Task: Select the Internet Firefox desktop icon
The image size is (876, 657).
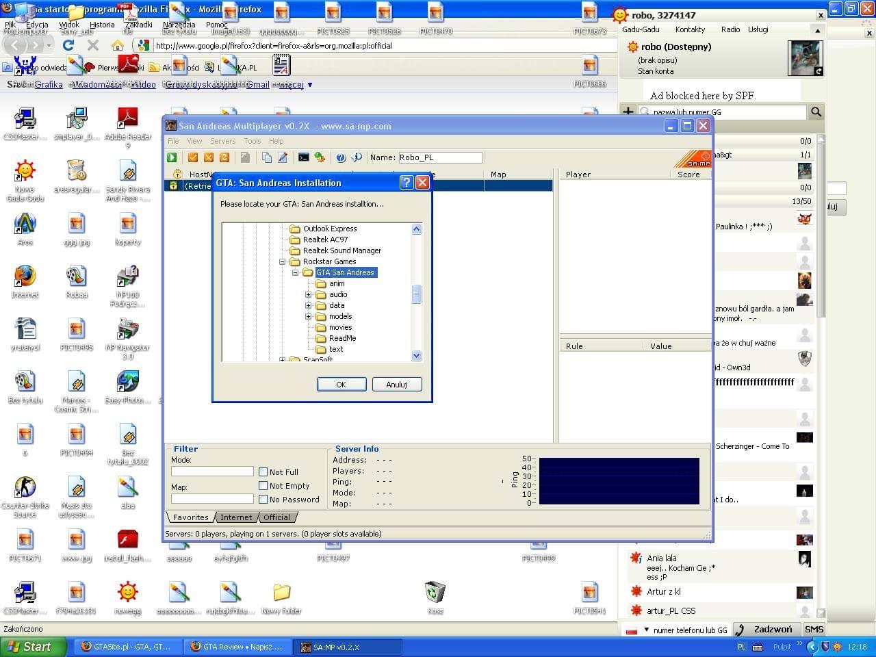Action: point(25,281)
